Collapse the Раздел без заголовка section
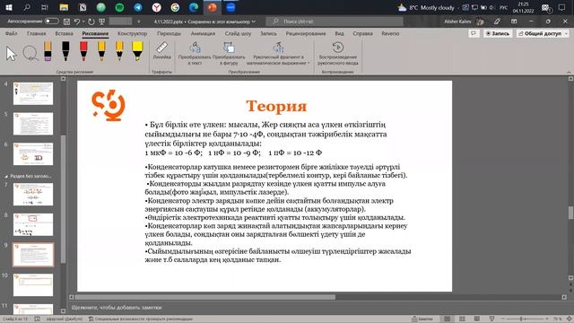574x323 pixels. pos(6,176)
